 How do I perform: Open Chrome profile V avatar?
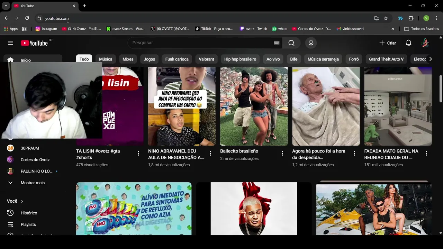click(x=426, y=18)
